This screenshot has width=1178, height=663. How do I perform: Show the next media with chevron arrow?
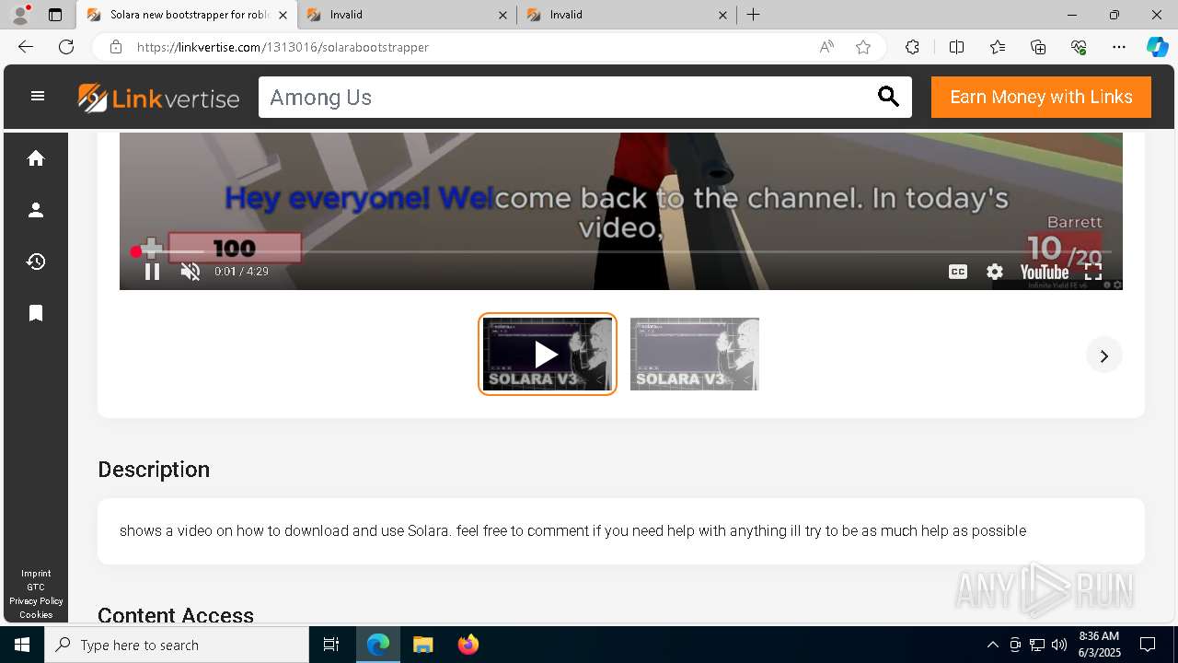coord(1104,356)
